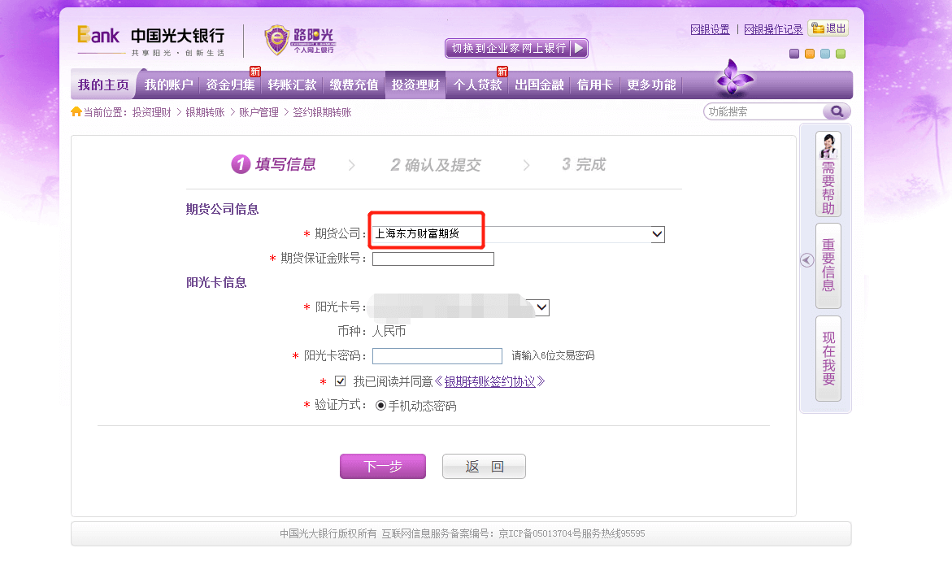Open the 网银设置 link
952x570 pixels.
tap(710, 29)
